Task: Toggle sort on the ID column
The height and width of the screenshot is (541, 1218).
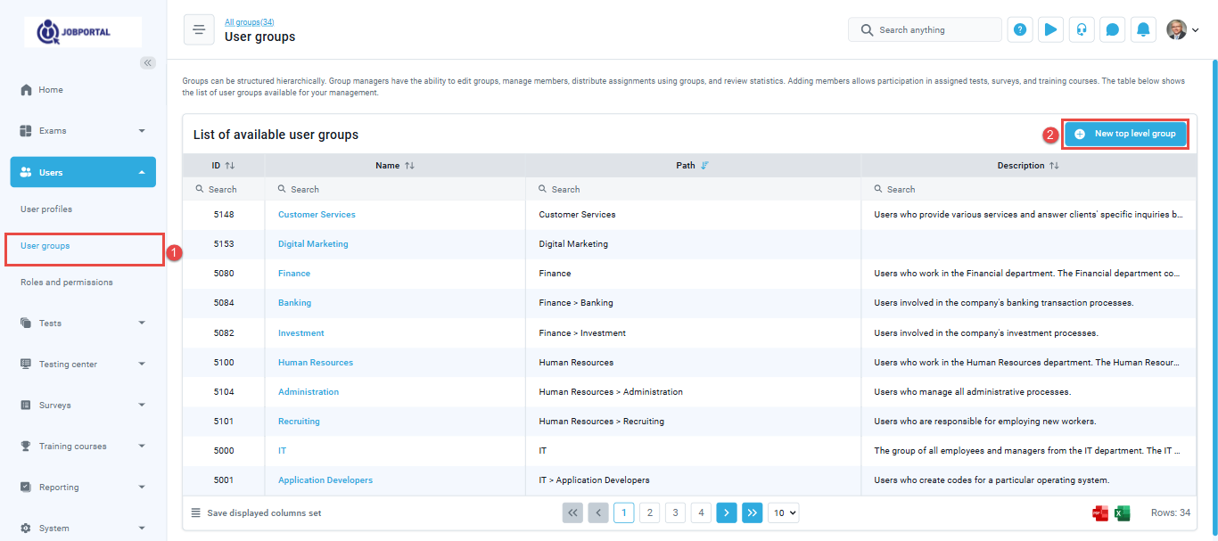Action: click(229, 166)
